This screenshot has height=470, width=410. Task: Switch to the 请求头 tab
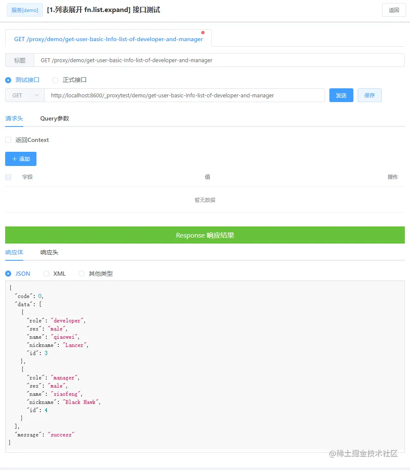(x=14, y=118)
